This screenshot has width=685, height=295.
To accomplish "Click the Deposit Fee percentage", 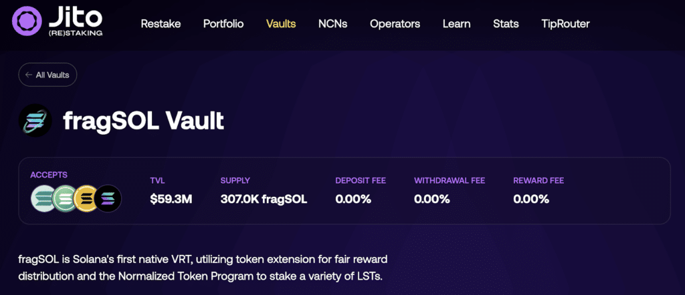I will coord(353,199).
